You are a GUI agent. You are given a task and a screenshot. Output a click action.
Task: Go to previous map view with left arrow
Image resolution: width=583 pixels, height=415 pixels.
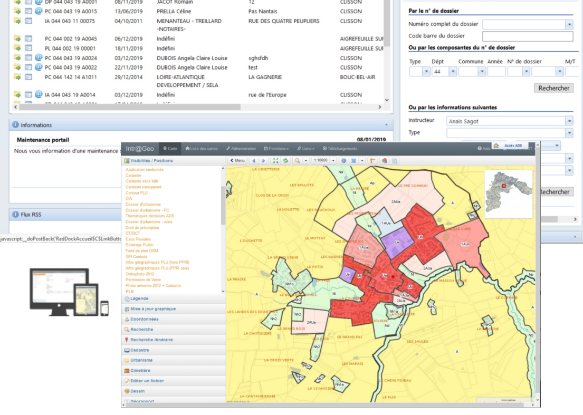pyautogui.click(x=254, y=160)
